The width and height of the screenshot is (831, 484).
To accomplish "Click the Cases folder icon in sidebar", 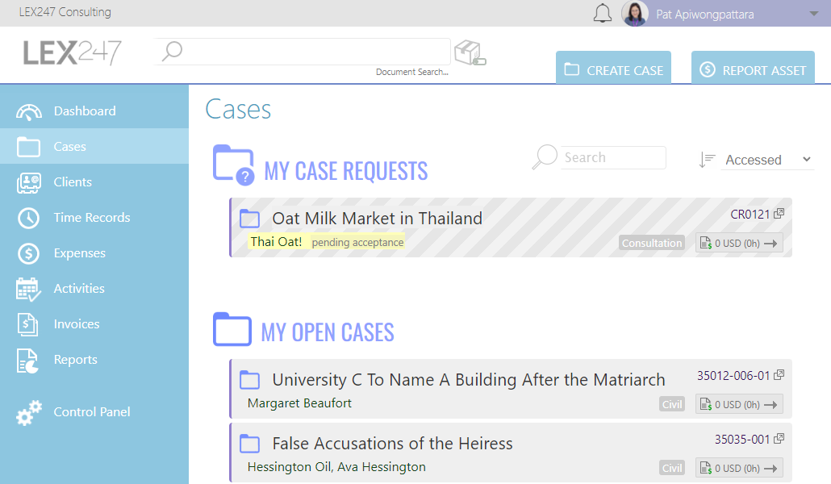I will pyautogui.click(x=28, y=147).
